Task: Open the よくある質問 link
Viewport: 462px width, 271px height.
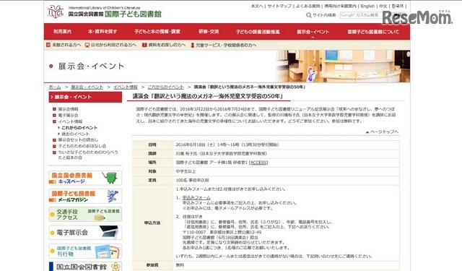Action: click(308, 6)
